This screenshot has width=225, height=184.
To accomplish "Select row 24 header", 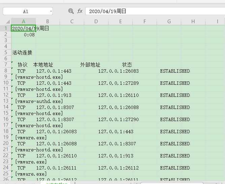I will (x=6, y=168).
